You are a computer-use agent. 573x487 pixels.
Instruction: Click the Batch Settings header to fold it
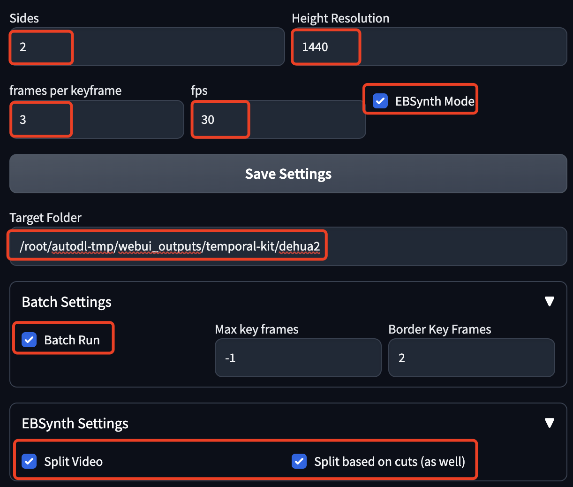tap(66, 302)
